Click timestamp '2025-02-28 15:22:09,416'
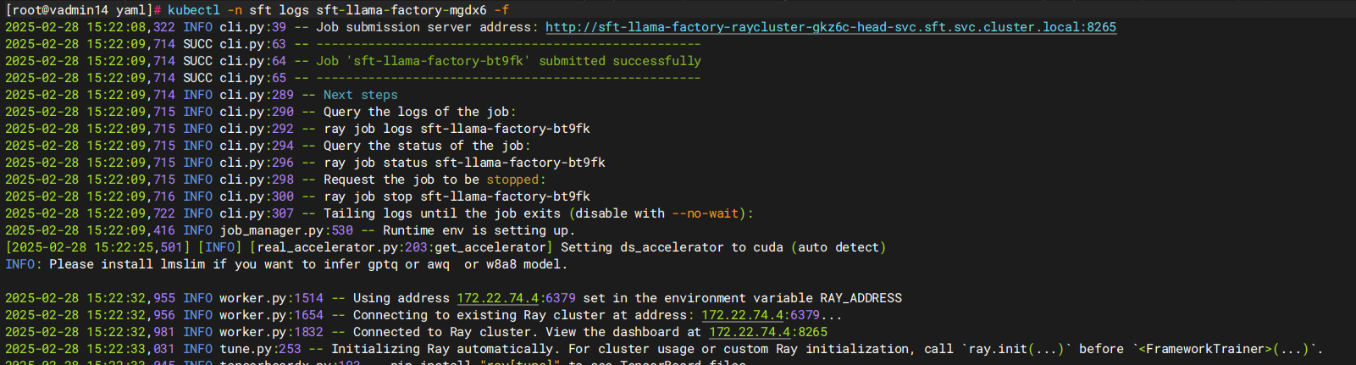1356x365 pixels. point(90,230)
